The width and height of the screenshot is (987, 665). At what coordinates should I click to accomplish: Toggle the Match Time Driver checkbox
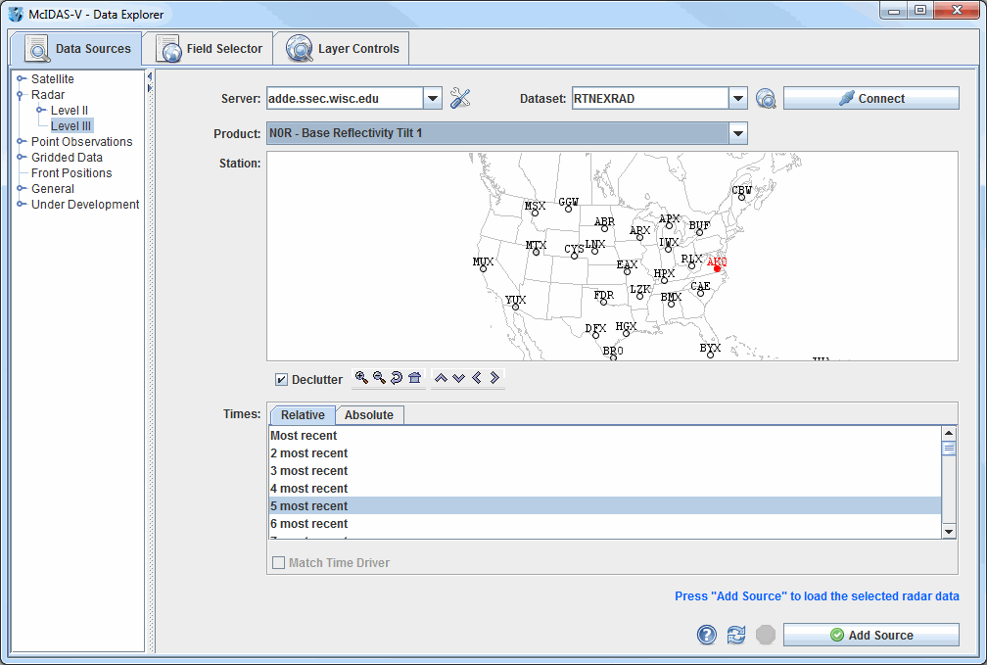pos(278,562)
